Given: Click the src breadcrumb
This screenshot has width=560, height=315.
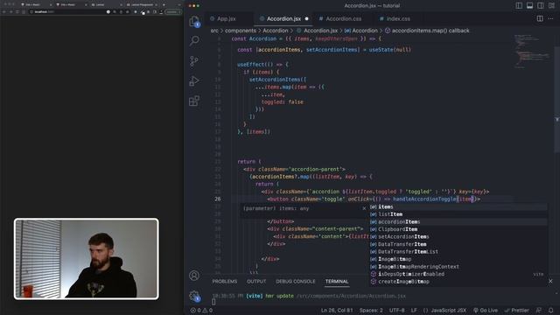Looking at the screenshot, I should pos(214,31).
